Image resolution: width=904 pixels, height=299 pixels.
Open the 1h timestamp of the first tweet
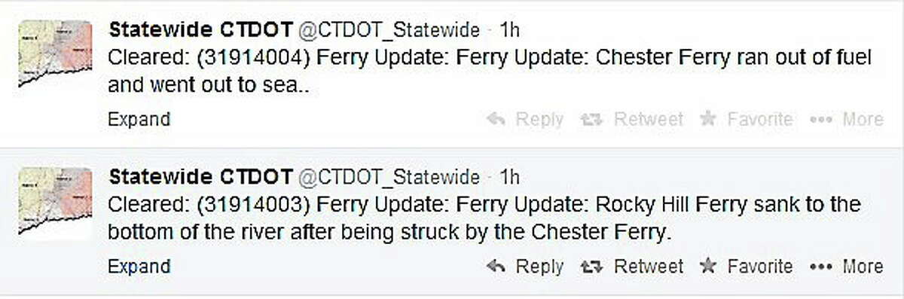coord(510,30)
